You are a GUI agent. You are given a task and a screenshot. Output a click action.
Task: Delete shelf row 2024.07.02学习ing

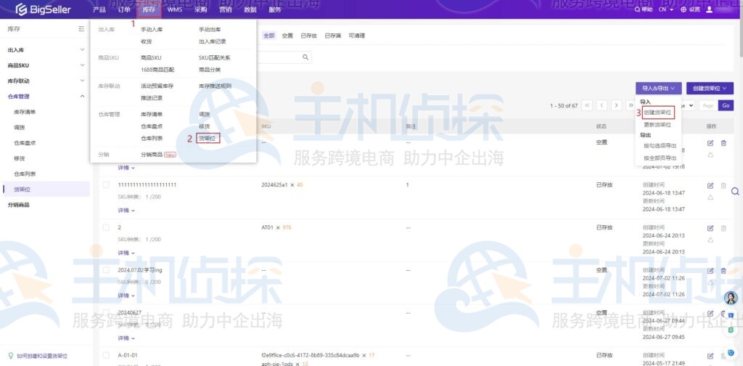[x=723, y=271]
